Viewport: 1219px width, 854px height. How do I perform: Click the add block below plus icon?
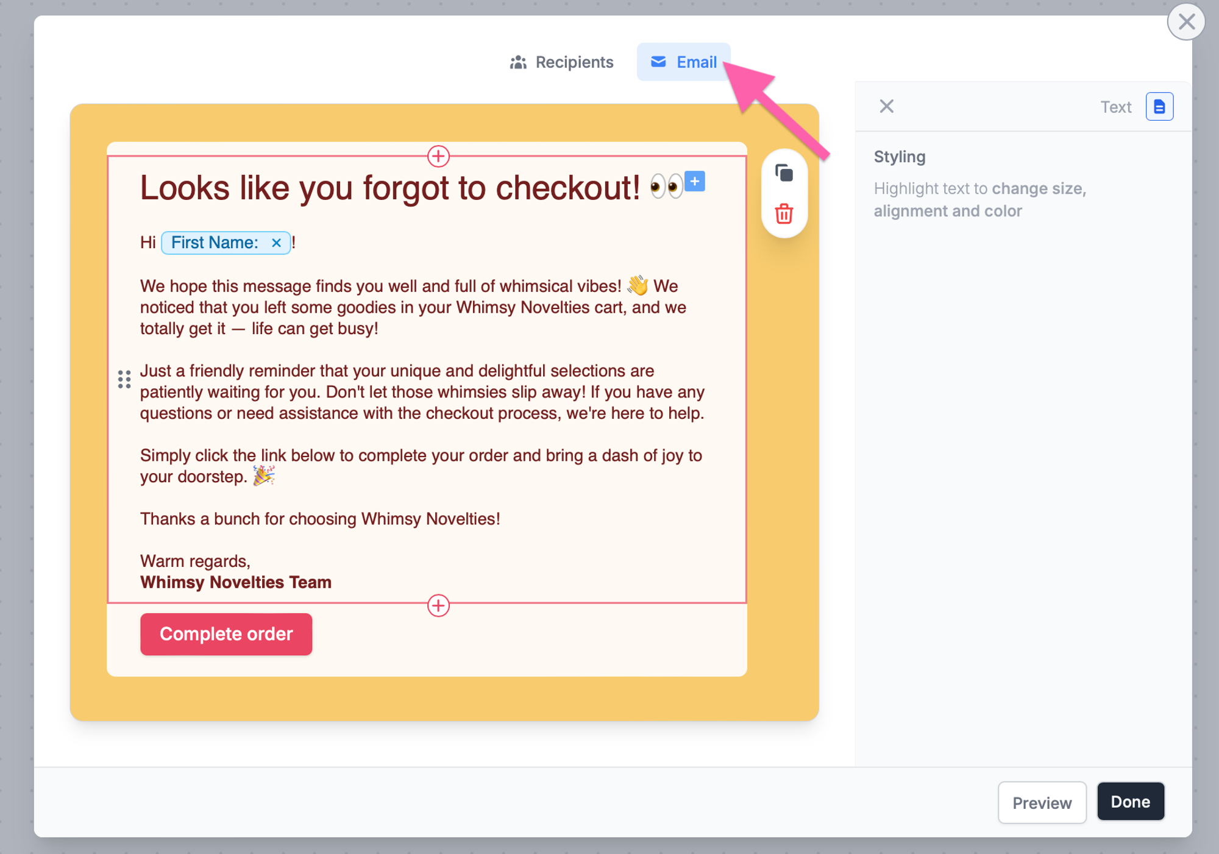[438, 604]
